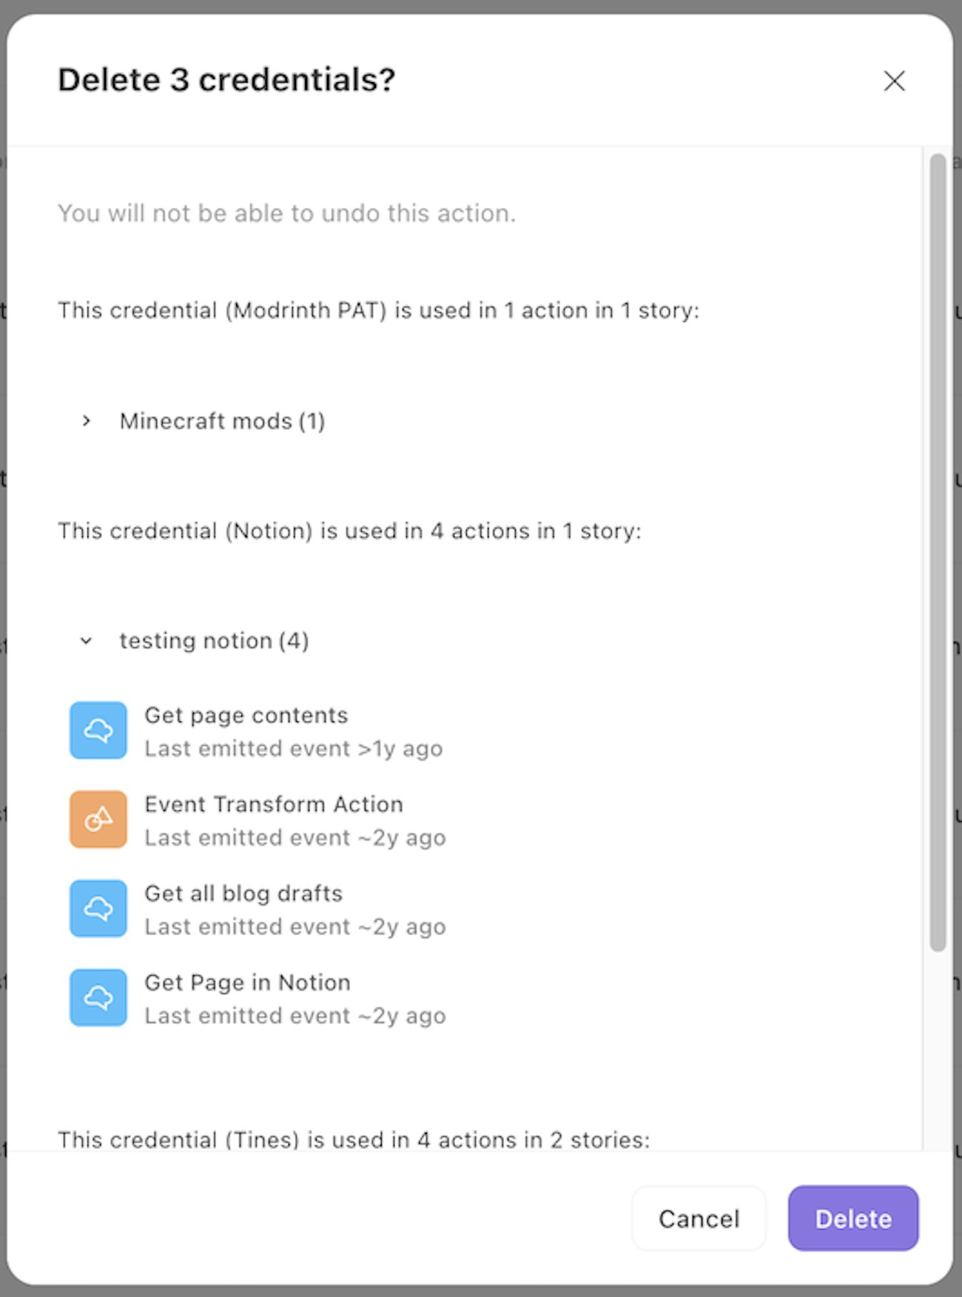Collapse the testing notion story chevron
The image size is (962, 1297).
click(87, 641)
